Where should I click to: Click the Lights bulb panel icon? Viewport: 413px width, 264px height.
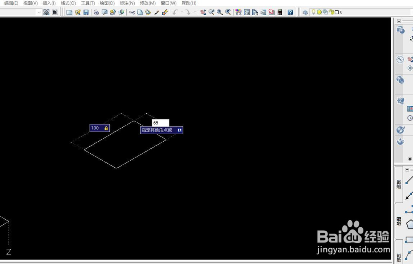tap(401, 100)
